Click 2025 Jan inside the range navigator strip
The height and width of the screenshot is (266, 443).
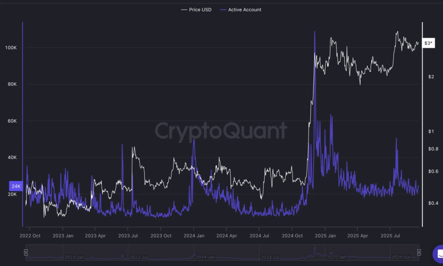[x=336, y=257]
